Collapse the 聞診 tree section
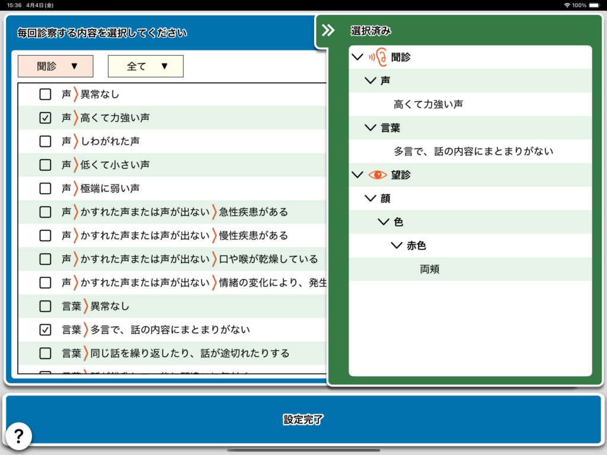 click(x=357, y=57)
